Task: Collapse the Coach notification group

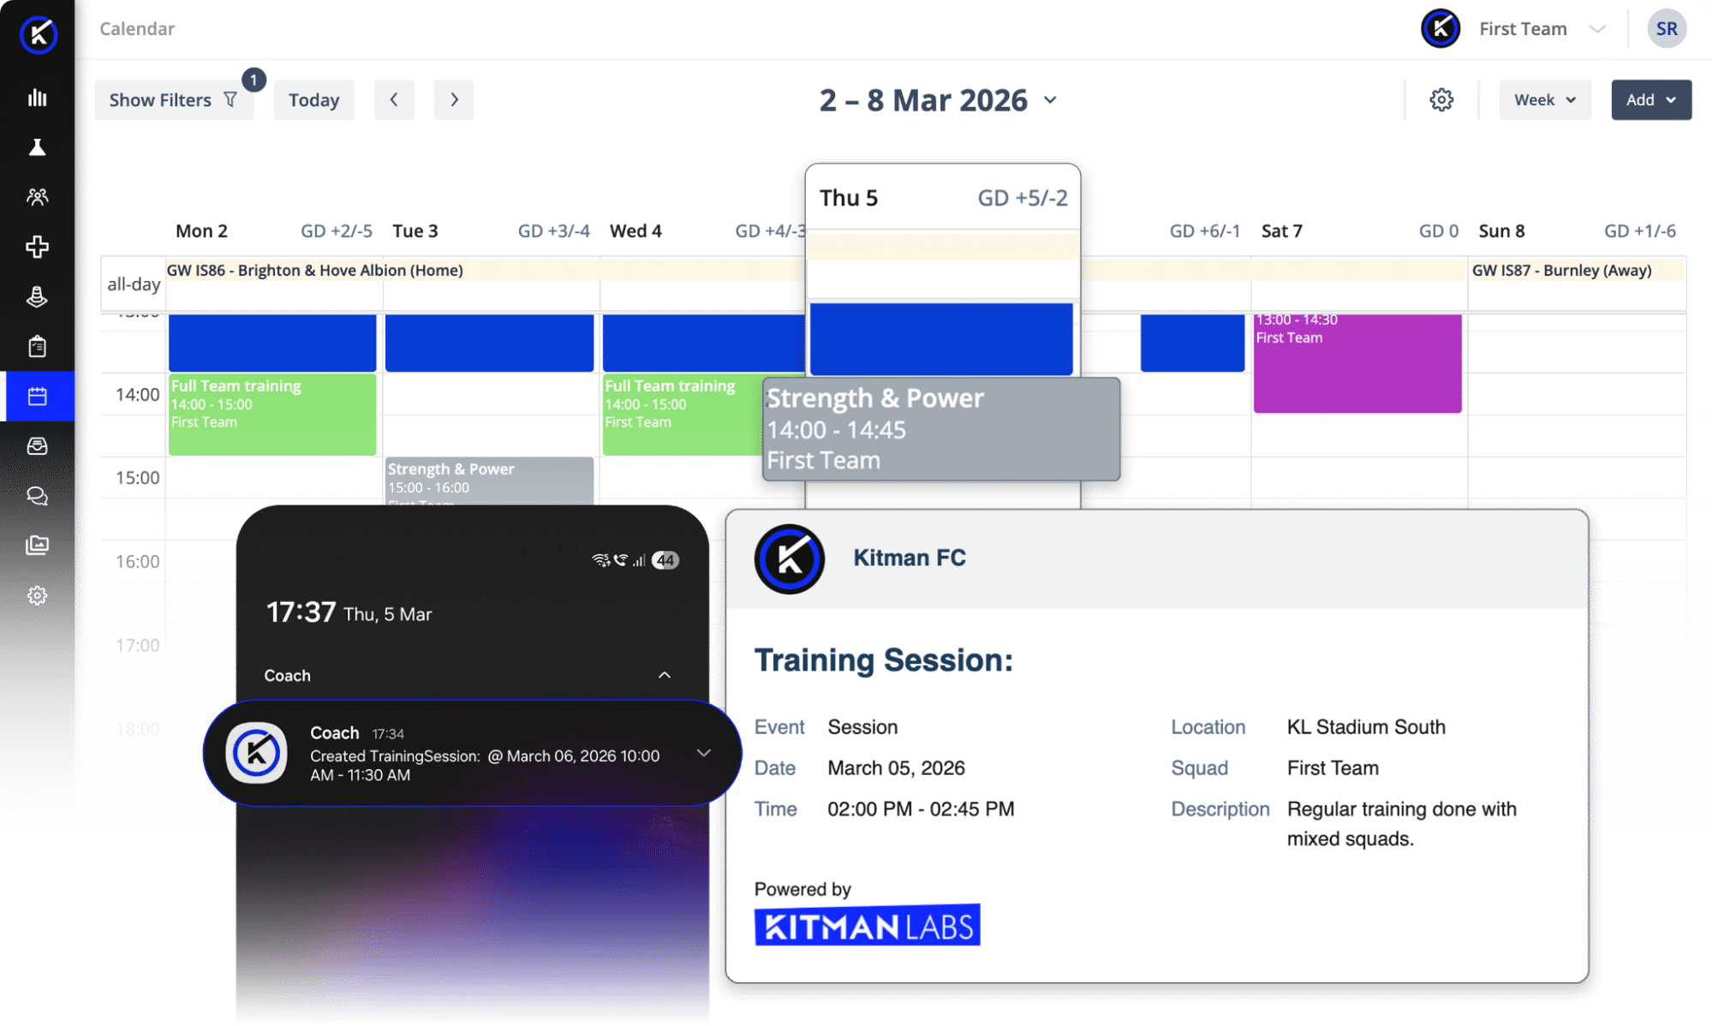Action: (x=665, y=676)
